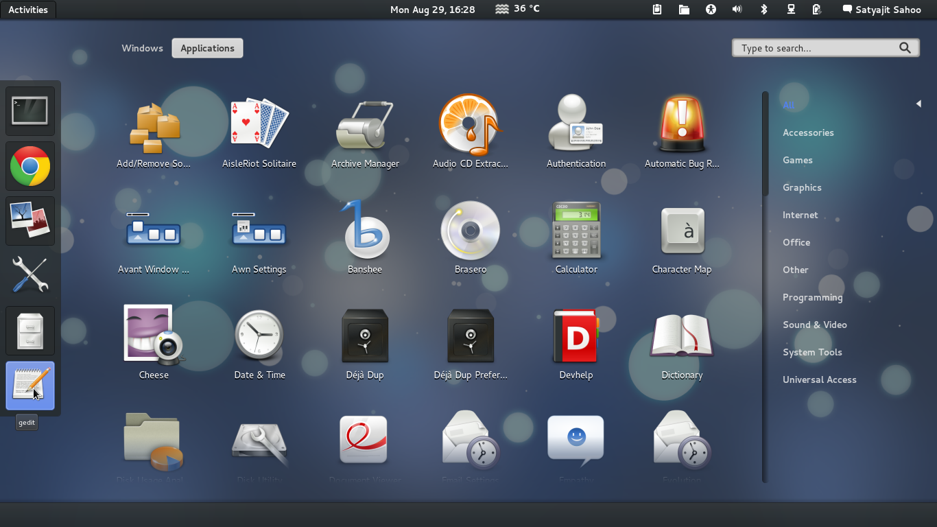937x527 pixels.
Task: Launch gedit from the dash
Action: (x=30, y=386)
